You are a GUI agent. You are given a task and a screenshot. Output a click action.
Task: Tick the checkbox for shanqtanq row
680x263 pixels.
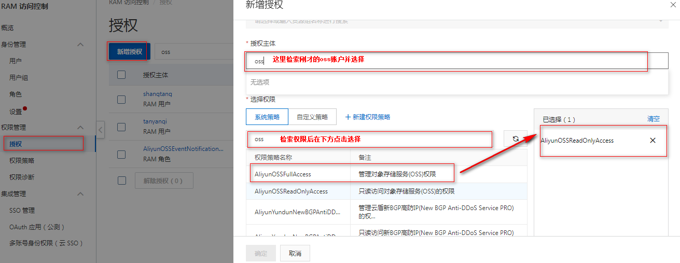[121, 99]
